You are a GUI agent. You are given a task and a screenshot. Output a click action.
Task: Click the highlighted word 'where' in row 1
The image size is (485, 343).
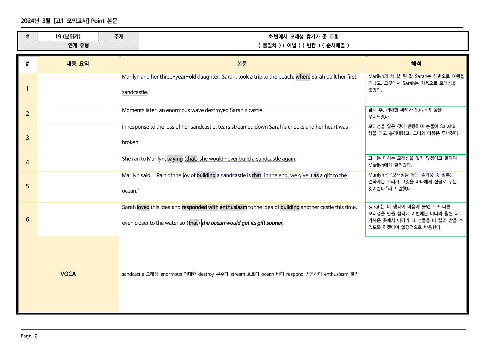303,77
